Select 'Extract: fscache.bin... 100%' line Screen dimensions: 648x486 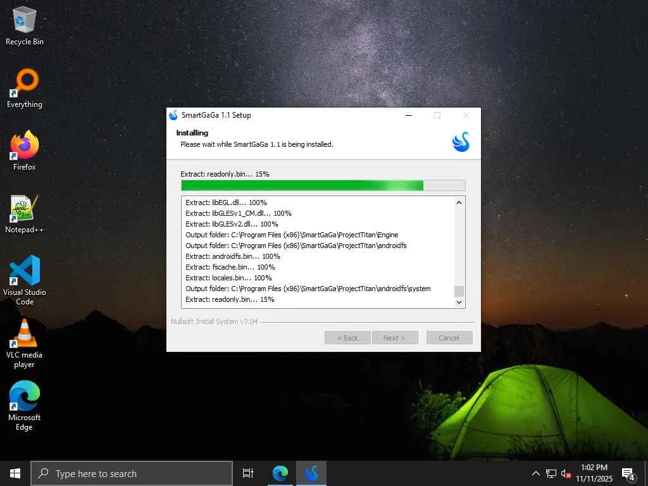coord(230,267)
